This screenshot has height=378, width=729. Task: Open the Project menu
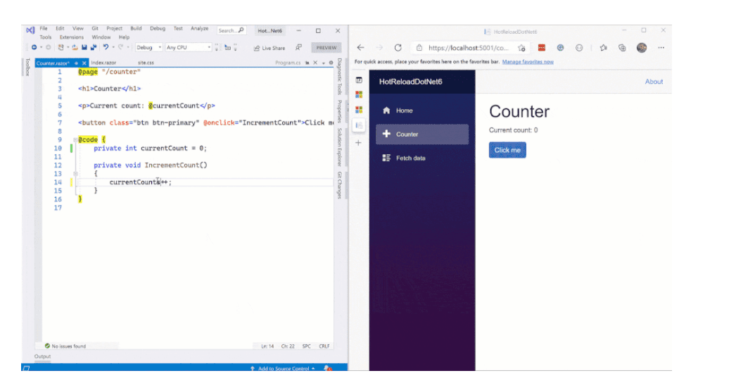(115, 28)
